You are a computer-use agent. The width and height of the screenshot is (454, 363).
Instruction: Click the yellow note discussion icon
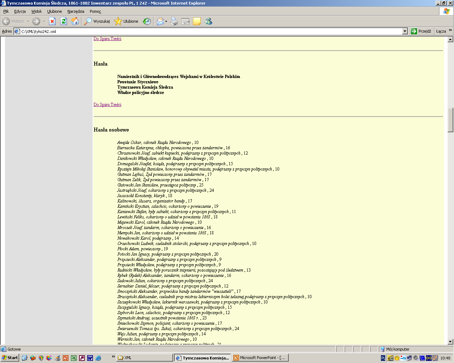click(197, 21)
